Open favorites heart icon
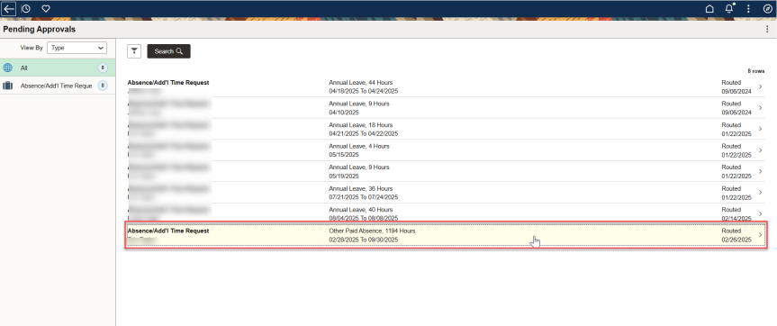Screen dimensions: 777x326 click(x=46, y=8)
